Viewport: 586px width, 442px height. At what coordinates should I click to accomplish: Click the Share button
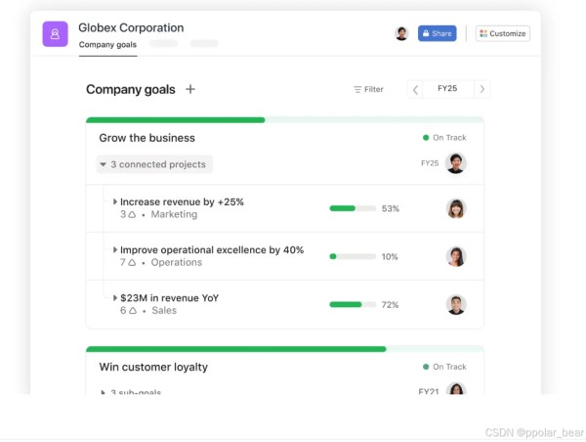click(x=437, y=33)
